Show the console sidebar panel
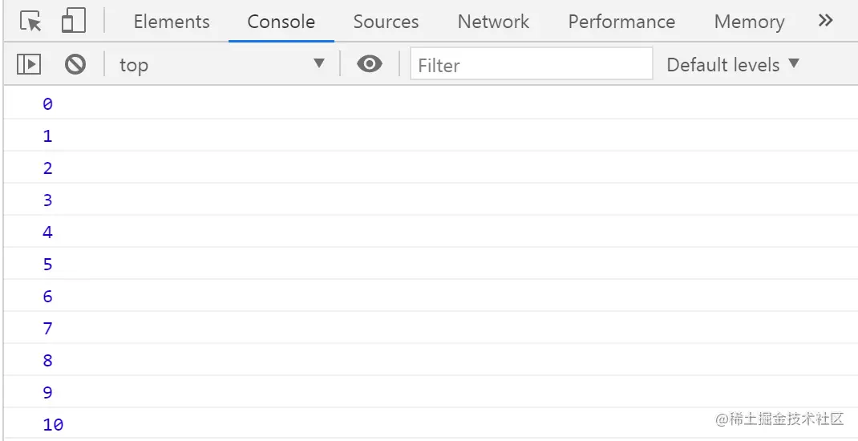The width and height of the screenshot is (858, 441). (29, 64)
